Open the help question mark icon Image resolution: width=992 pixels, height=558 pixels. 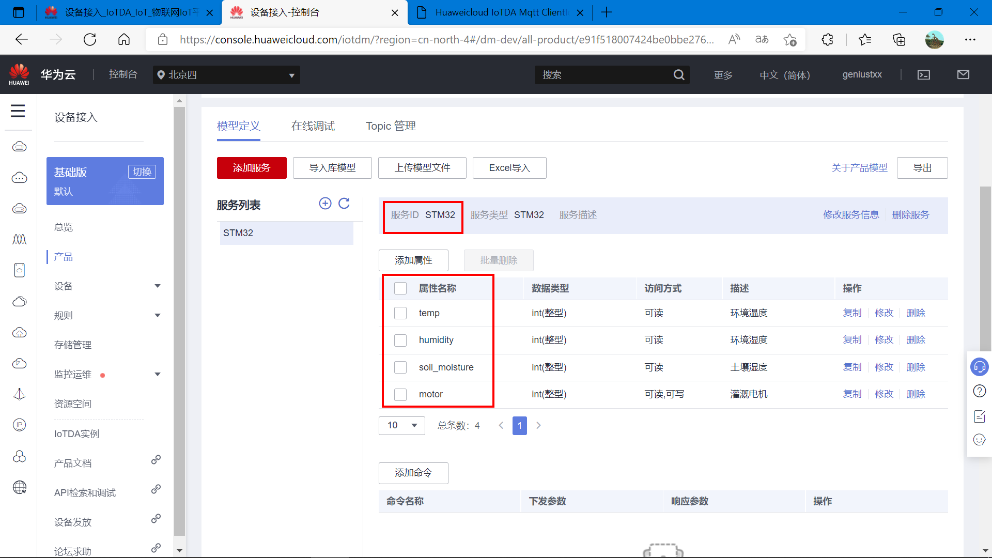(x=980, y=391)
